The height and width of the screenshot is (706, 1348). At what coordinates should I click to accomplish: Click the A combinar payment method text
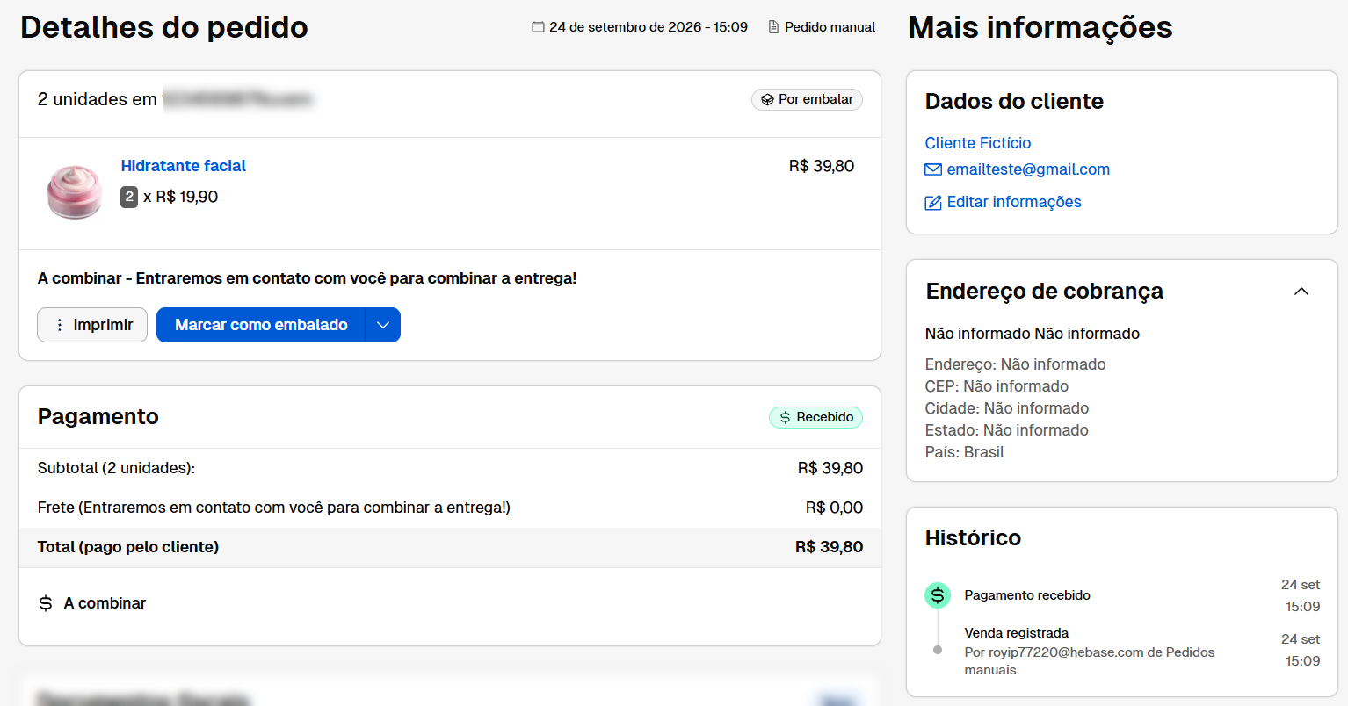(105, 603)
